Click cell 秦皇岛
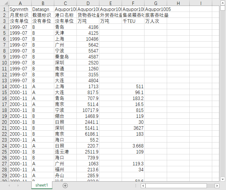226x190 pixels. coord(65,57)
